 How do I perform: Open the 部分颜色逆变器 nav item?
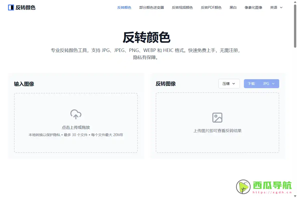coord(152,7)
